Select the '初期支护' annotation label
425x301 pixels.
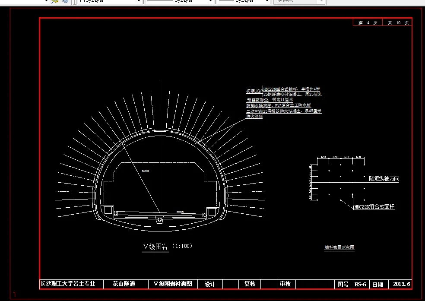click(254, 91)
